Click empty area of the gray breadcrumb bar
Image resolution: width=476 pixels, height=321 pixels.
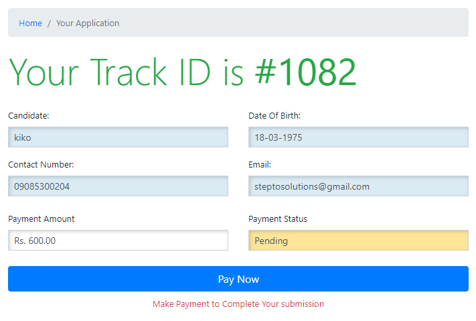point(301,23)
